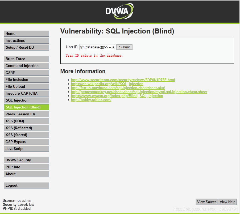Click the 'More Information' heading
Image resolution: width=240 pixels, height=214 pixels.
[83, 71]
